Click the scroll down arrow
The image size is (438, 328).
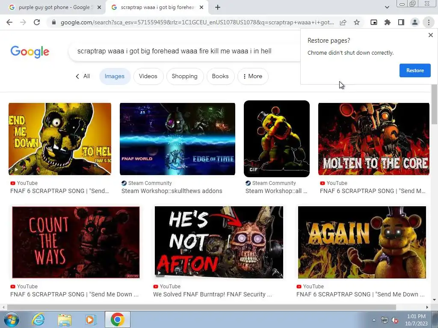pyautogui.click(x=434, y=300)
